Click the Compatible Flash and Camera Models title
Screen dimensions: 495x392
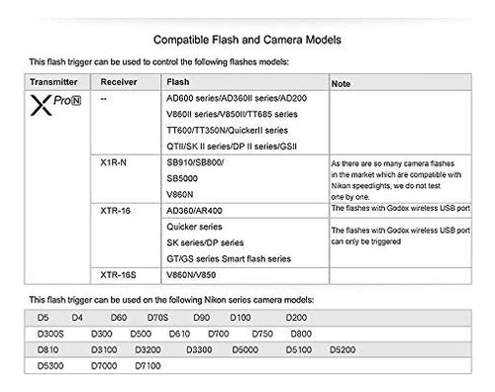[x=247, y=40]
